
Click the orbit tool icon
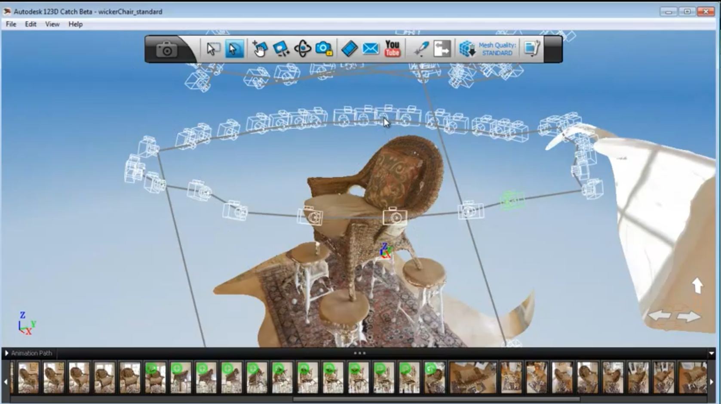pyautogui.click(x=302, y=49)
